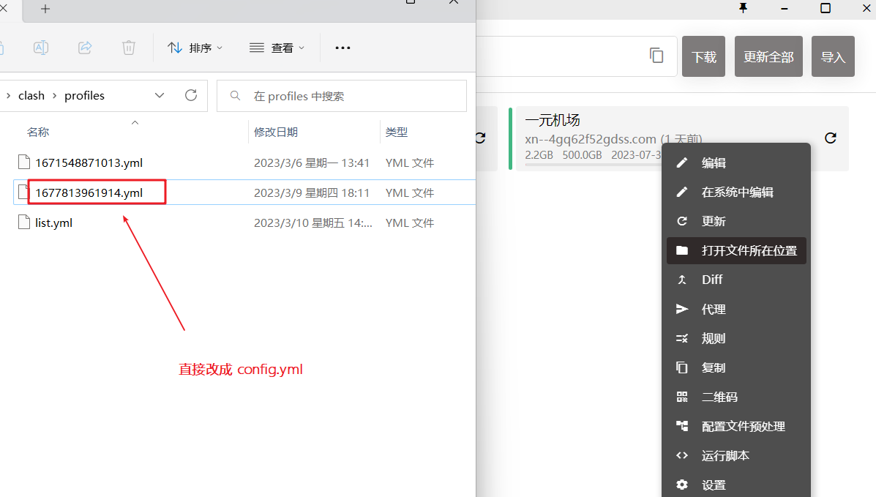
Task: Click the delete trash icon in Explorer toolbar
Action: (x=129, y=48)
